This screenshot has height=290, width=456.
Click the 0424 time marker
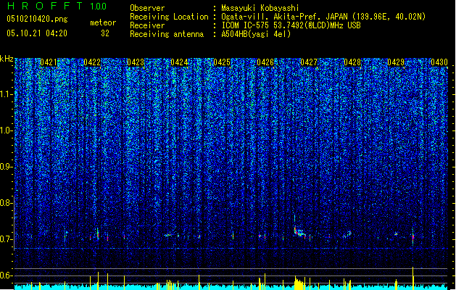(x=179, y=62)
